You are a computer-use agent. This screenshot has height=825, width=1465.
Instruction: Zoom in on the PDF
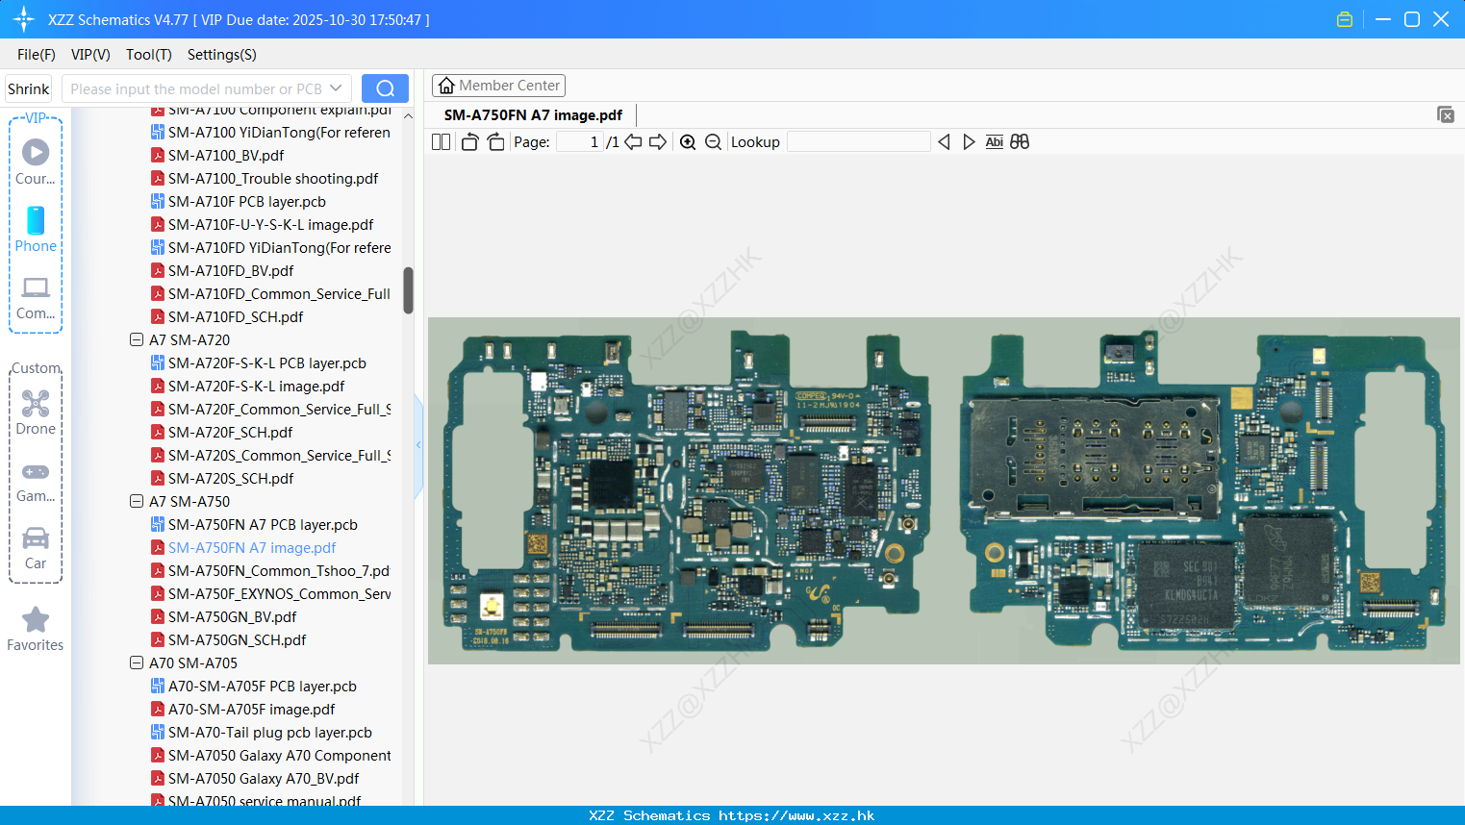pyautogui.click(x=688, y=141)
